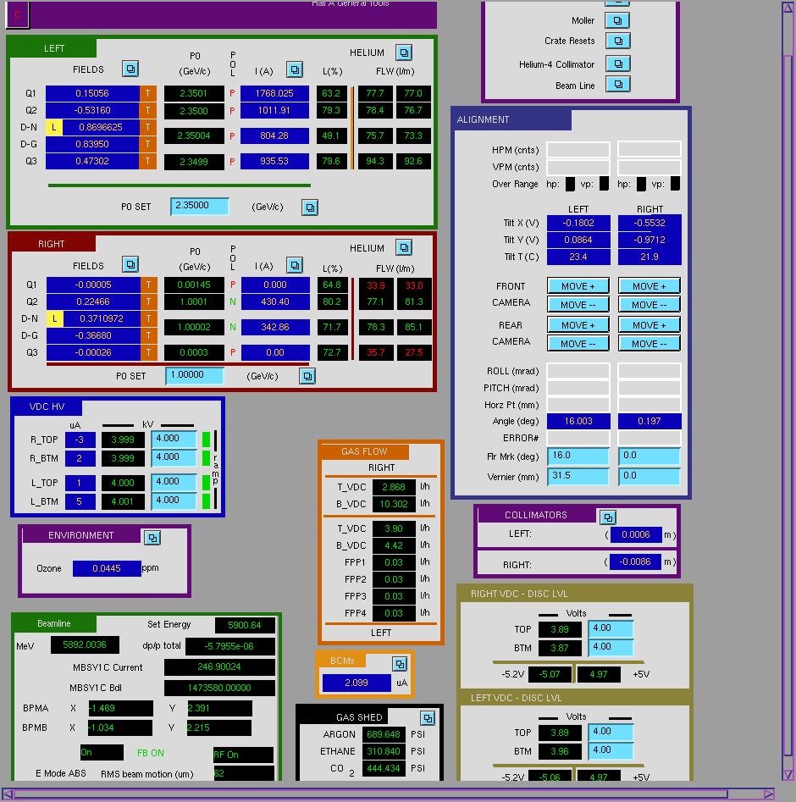Click RIGHT Q2 current value 430.40

[x=275, y=301]
